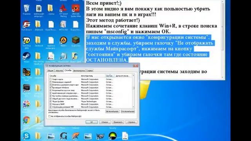Open the Minecraft instructions image file icon
Viewport: 251px width, 141px height.
coord(39,8)
